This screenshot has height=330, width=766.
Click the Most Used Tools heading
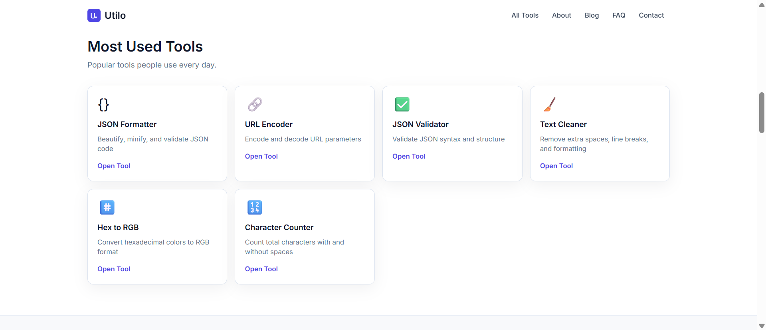click(x=145, y=46)
